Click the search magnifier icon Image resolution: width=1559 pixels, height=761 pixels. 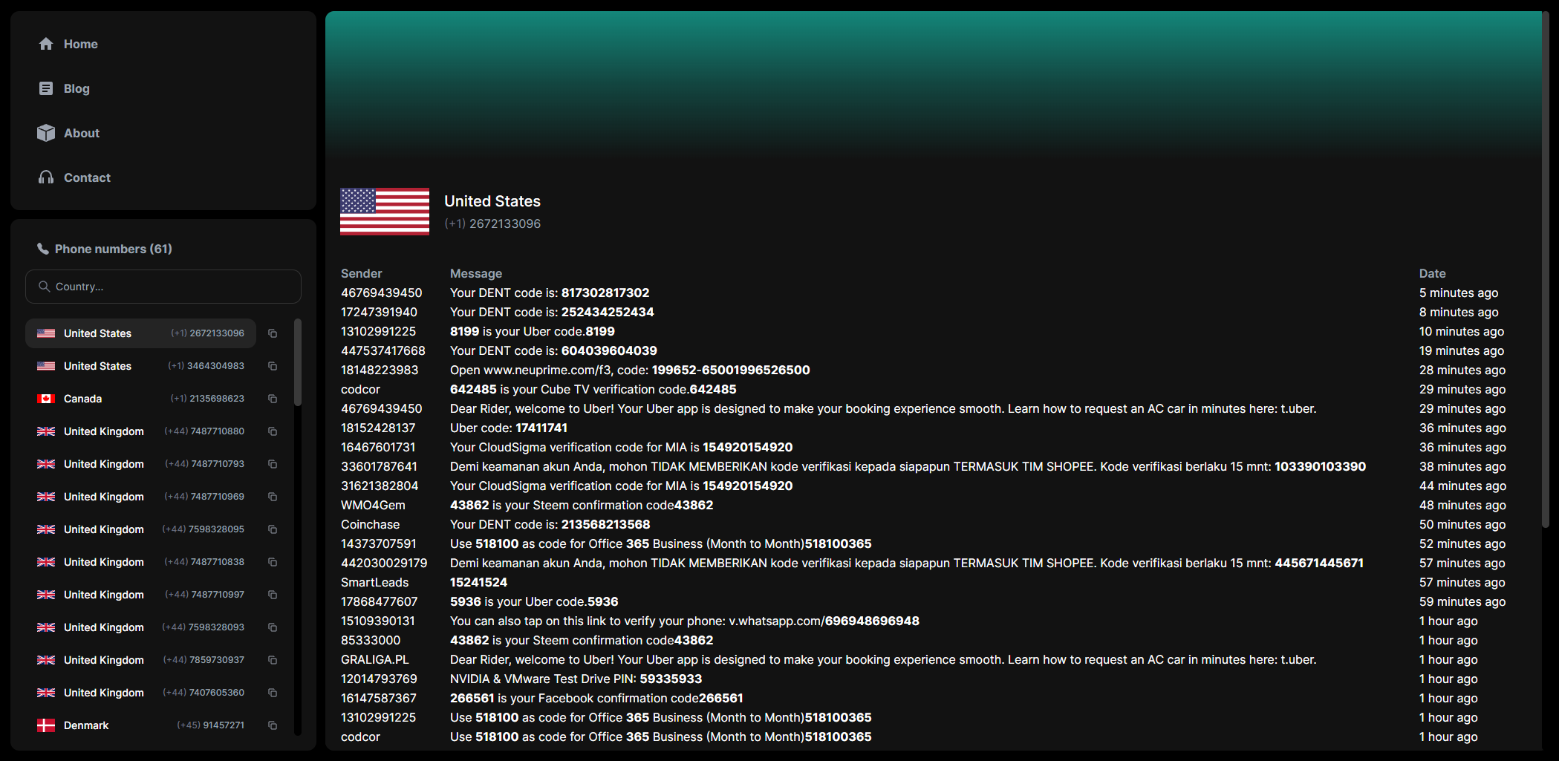(x=45, y=287)
